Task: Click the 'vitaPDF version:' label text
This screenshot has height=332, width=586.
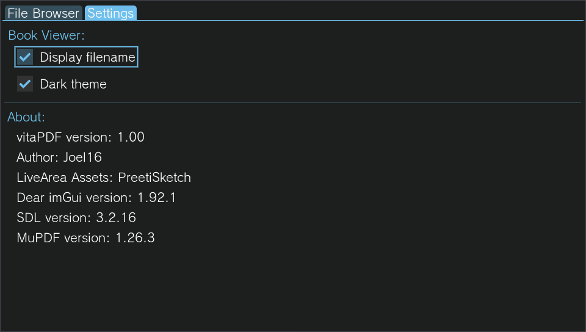Action: [x=64, y=137]
